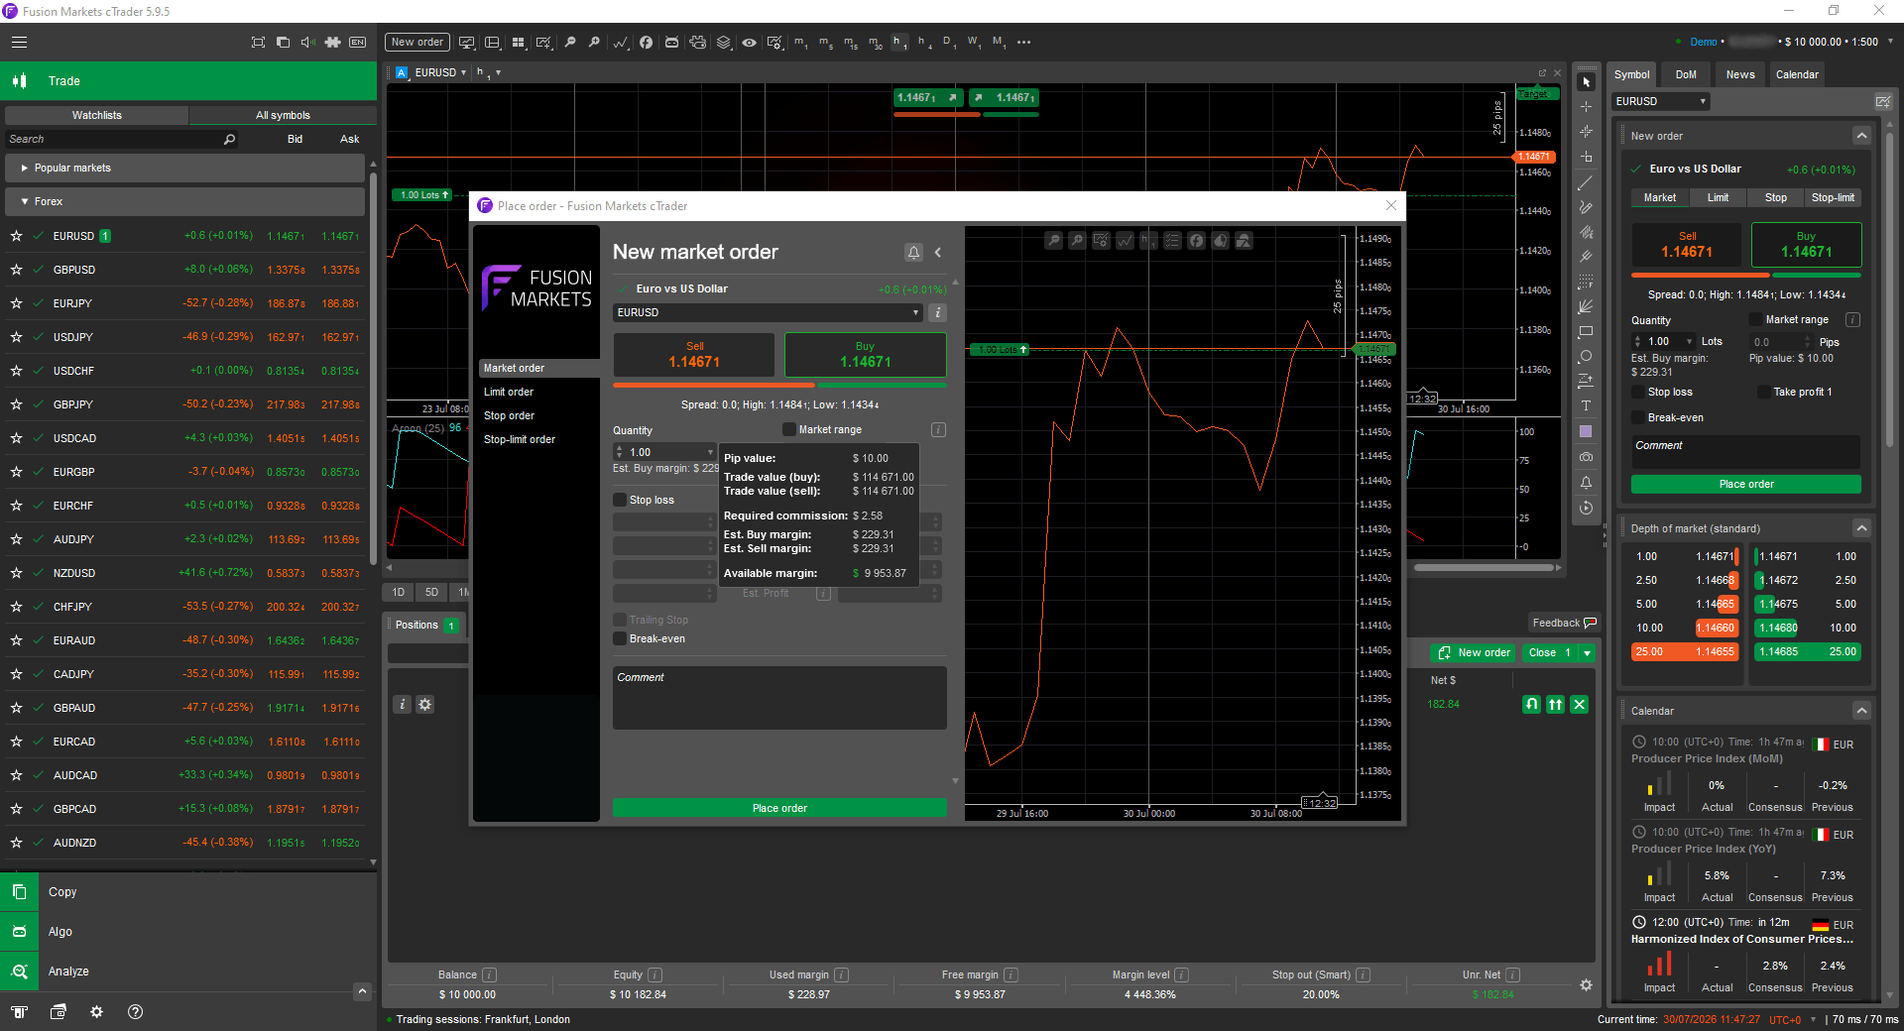The height and width of the screenshot is (1031, 1904).
Task: Open the Copy section in the left sidebar
Action: click(x=188, y=892)
